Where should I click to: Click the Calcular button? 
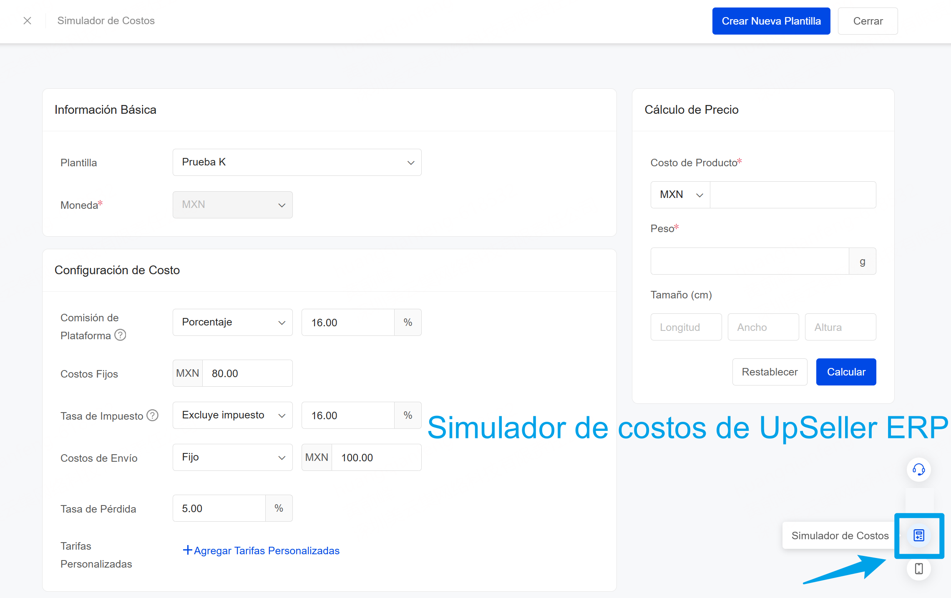(846, 372)
